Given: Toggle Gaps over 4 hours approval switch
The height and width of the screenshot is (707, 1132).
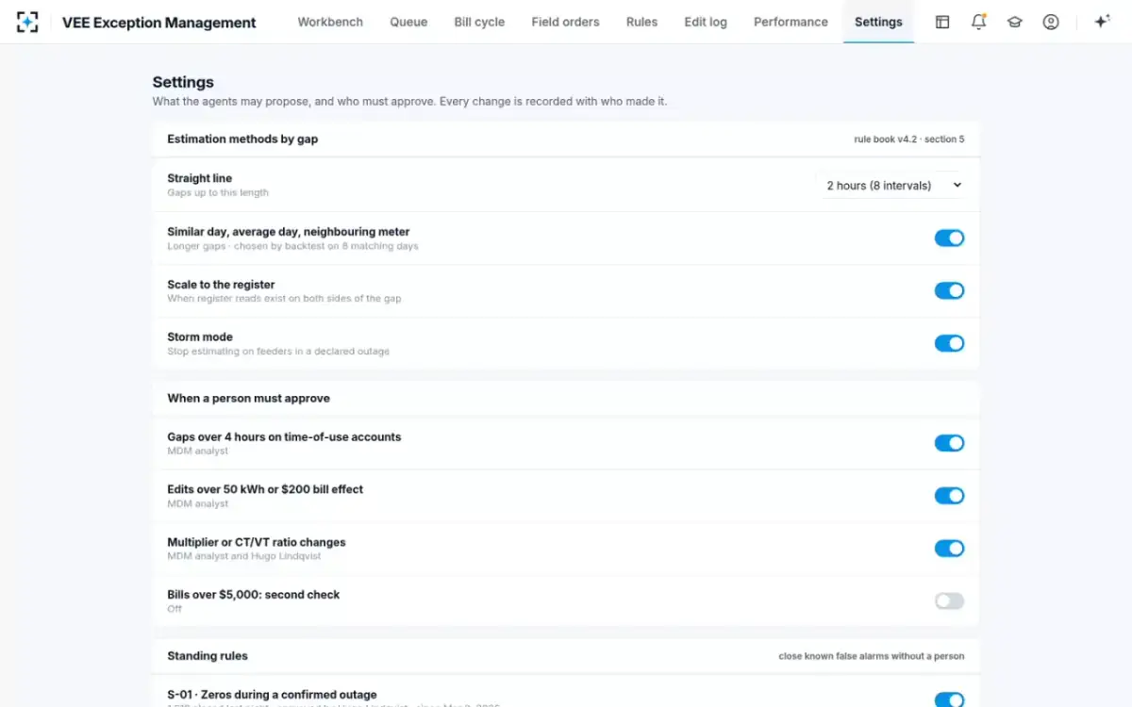Looking at the screenshot, I should 949,443.
